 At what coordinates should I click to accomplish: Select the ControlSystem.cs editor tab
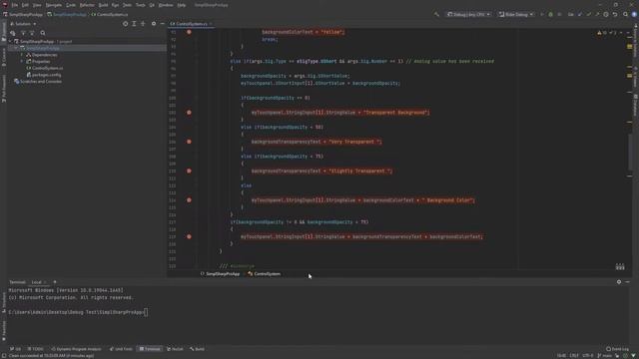(x=190, y=24)
